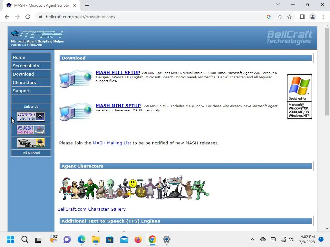Image resolution: width=330 pixels, height=247 pixels.
Task: Go back to the previous page
Action: [x=7, y=17]
